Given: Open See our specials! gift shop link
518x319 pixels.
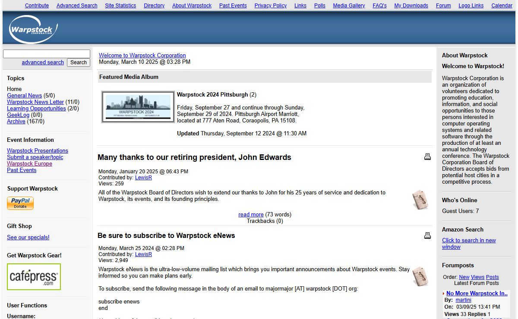Looking at the screenshot, I should (28, 238).
